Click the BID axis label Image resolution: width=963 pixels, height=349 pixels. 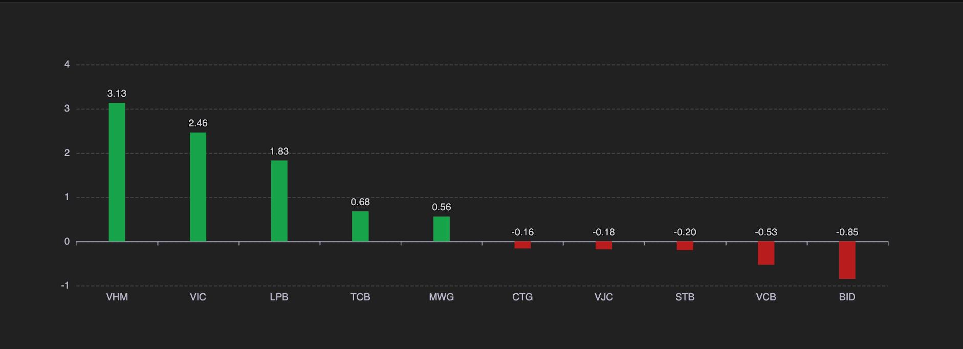coord(847,297)
